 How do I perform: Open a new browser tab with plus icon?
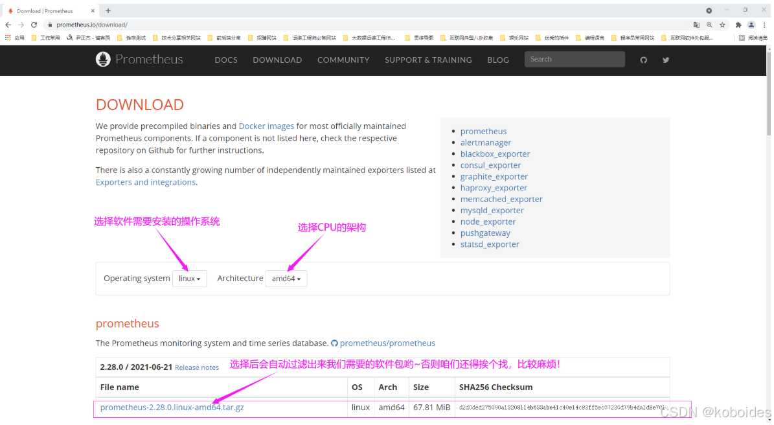[x=108, y=10]
